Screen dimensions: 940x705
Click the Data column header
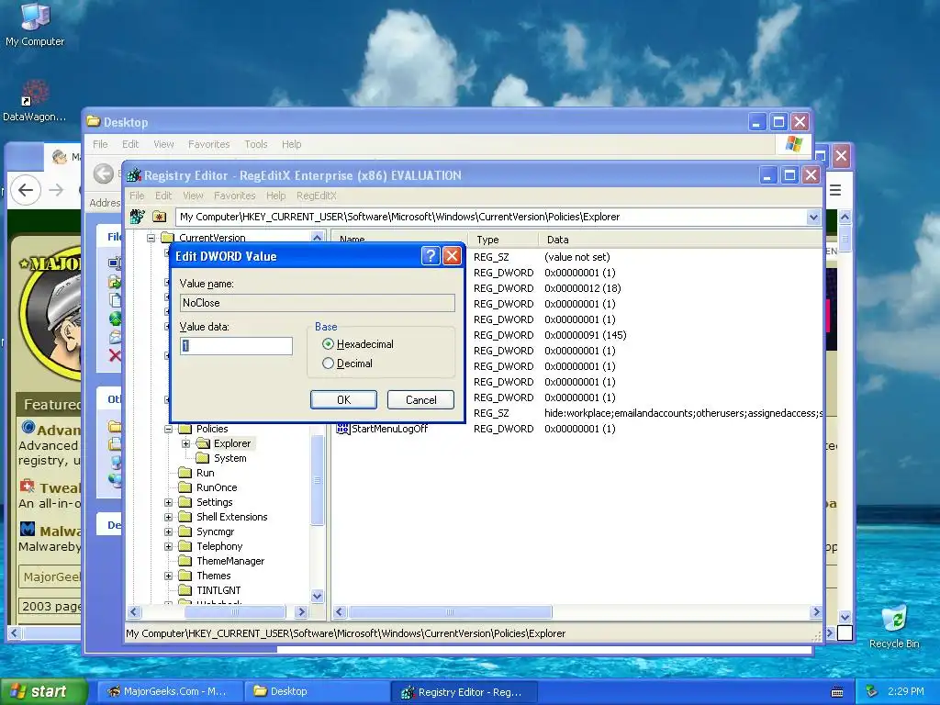tap(680, 240)
